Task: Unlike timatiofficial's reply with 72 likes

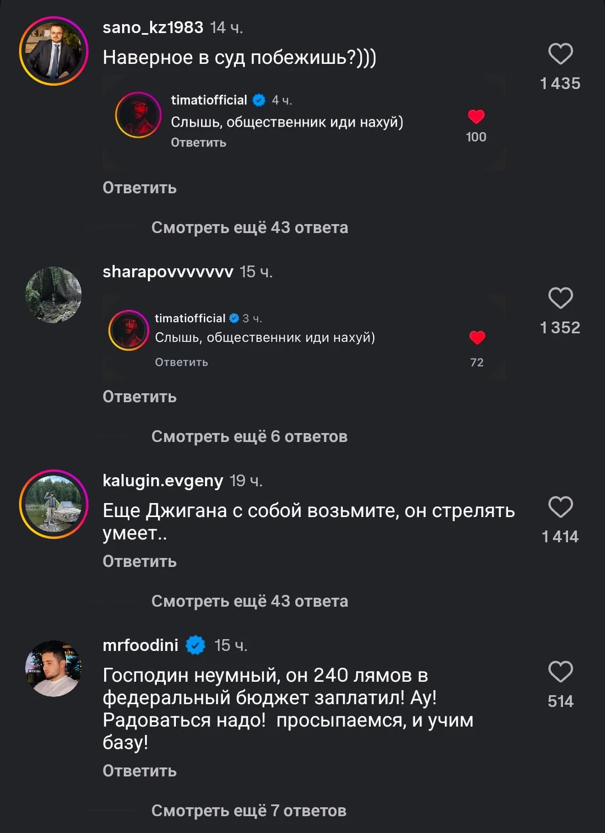Action: (x=477, y=337)
